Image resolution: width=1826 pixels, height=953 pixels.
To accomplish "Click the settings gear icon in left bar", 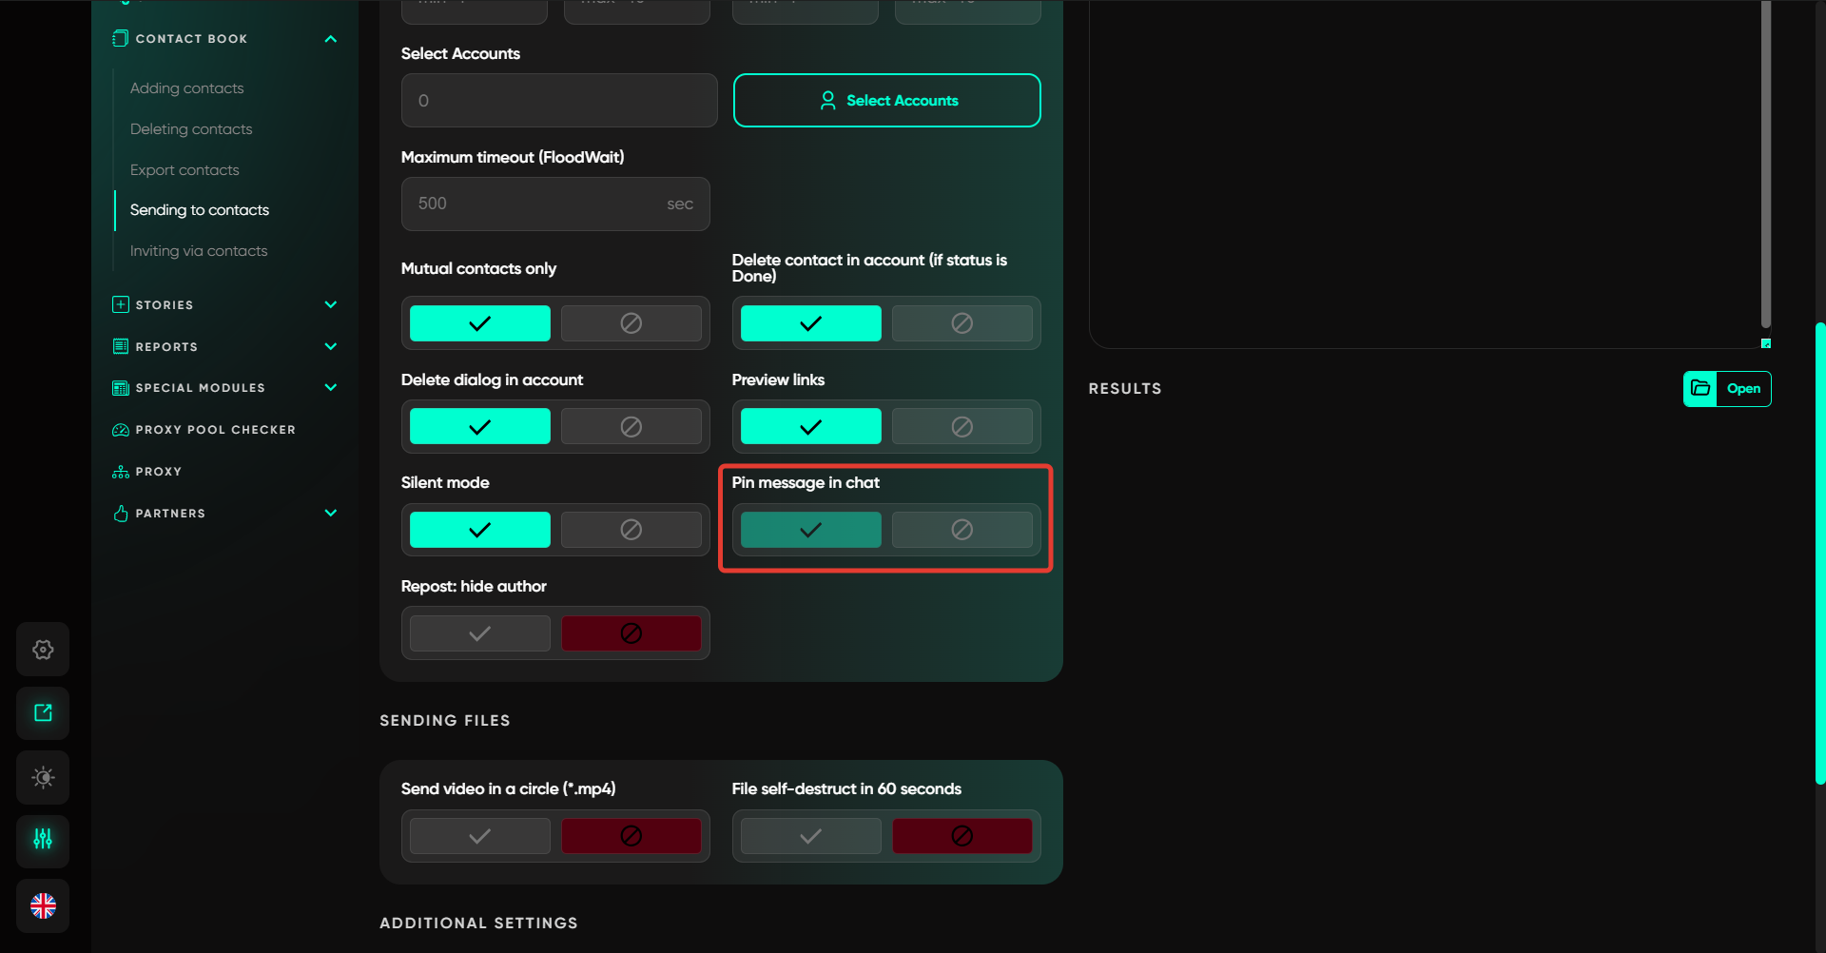I will pyautogui.click(x=43, y=650).
